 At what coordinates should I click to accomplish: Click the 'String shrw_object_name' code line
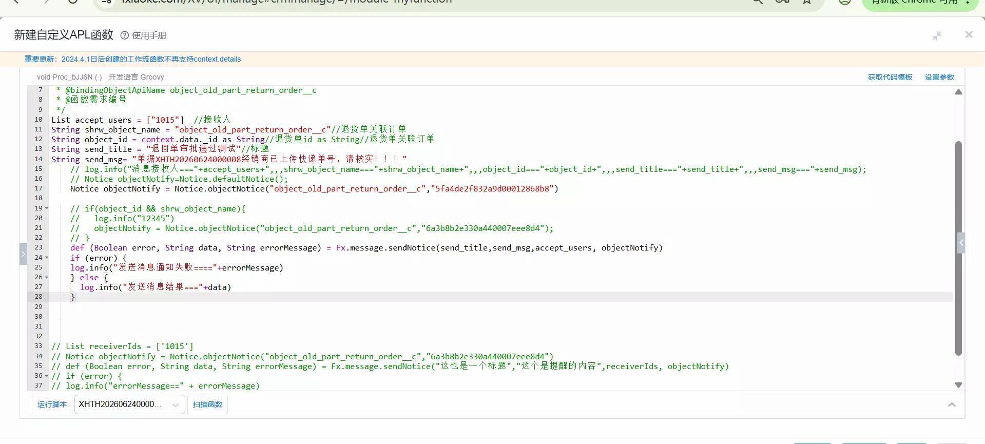(x=229, y=129)
